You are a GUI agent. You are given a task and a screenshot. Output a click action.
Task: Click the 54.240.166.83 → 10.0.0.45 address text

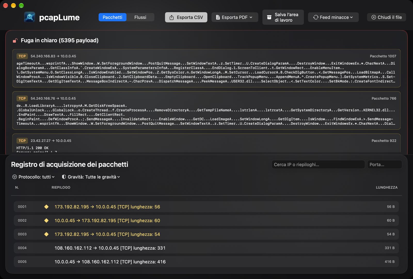pyautogui.click(x=53, y=56)
